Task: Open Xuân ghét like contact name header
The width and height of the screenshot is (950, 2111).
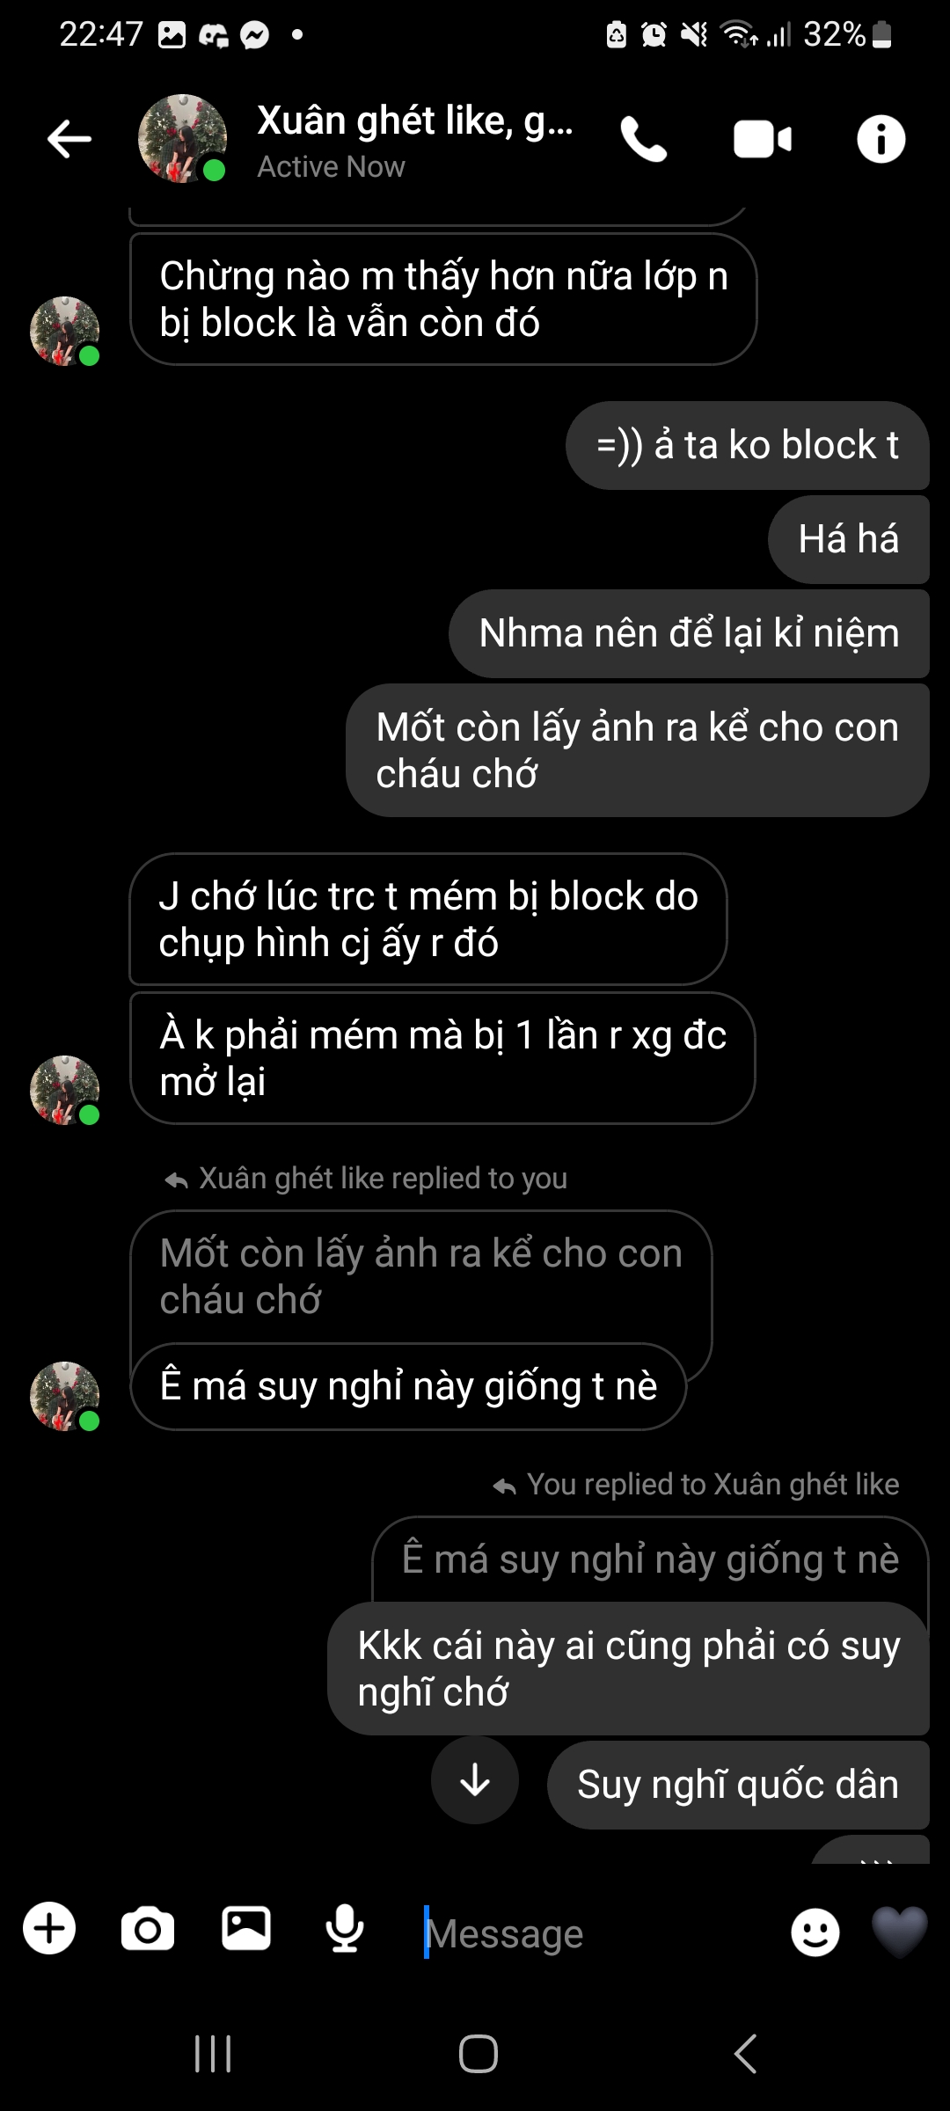Action: coord(414,121)
